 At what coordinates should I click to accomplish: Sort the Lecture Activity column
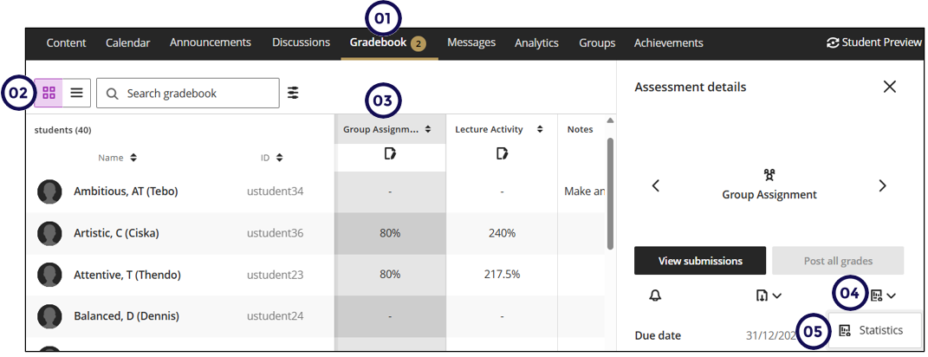click(540, 129)
